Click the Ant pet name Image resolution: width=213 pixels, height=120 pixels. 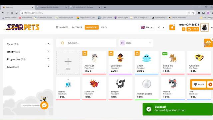(191, 92)
